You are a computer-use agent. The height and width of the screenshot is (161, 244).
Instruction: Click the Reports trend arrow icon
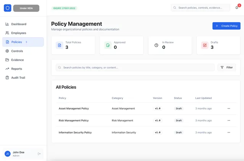(x=7, y=69)
